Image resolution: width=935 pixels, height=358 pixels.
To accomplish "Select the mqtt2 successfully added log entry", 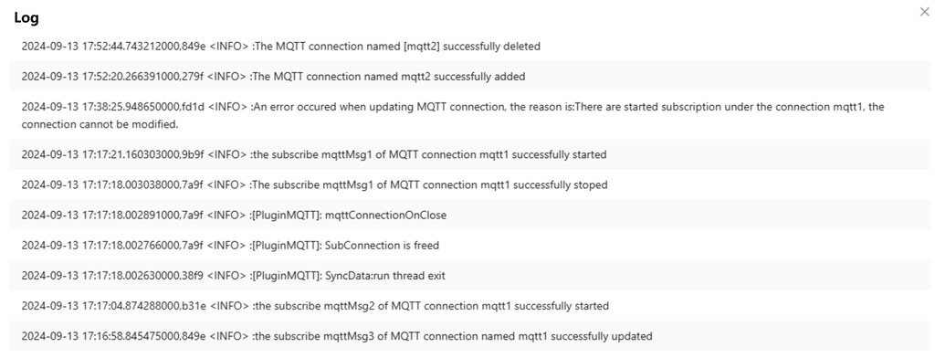I will tap(470, 77).
